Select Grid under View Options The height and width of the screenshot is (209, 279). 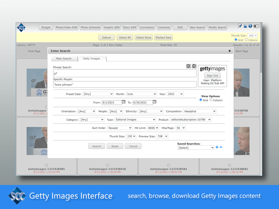pyautogui.click(x=201, y=100)
